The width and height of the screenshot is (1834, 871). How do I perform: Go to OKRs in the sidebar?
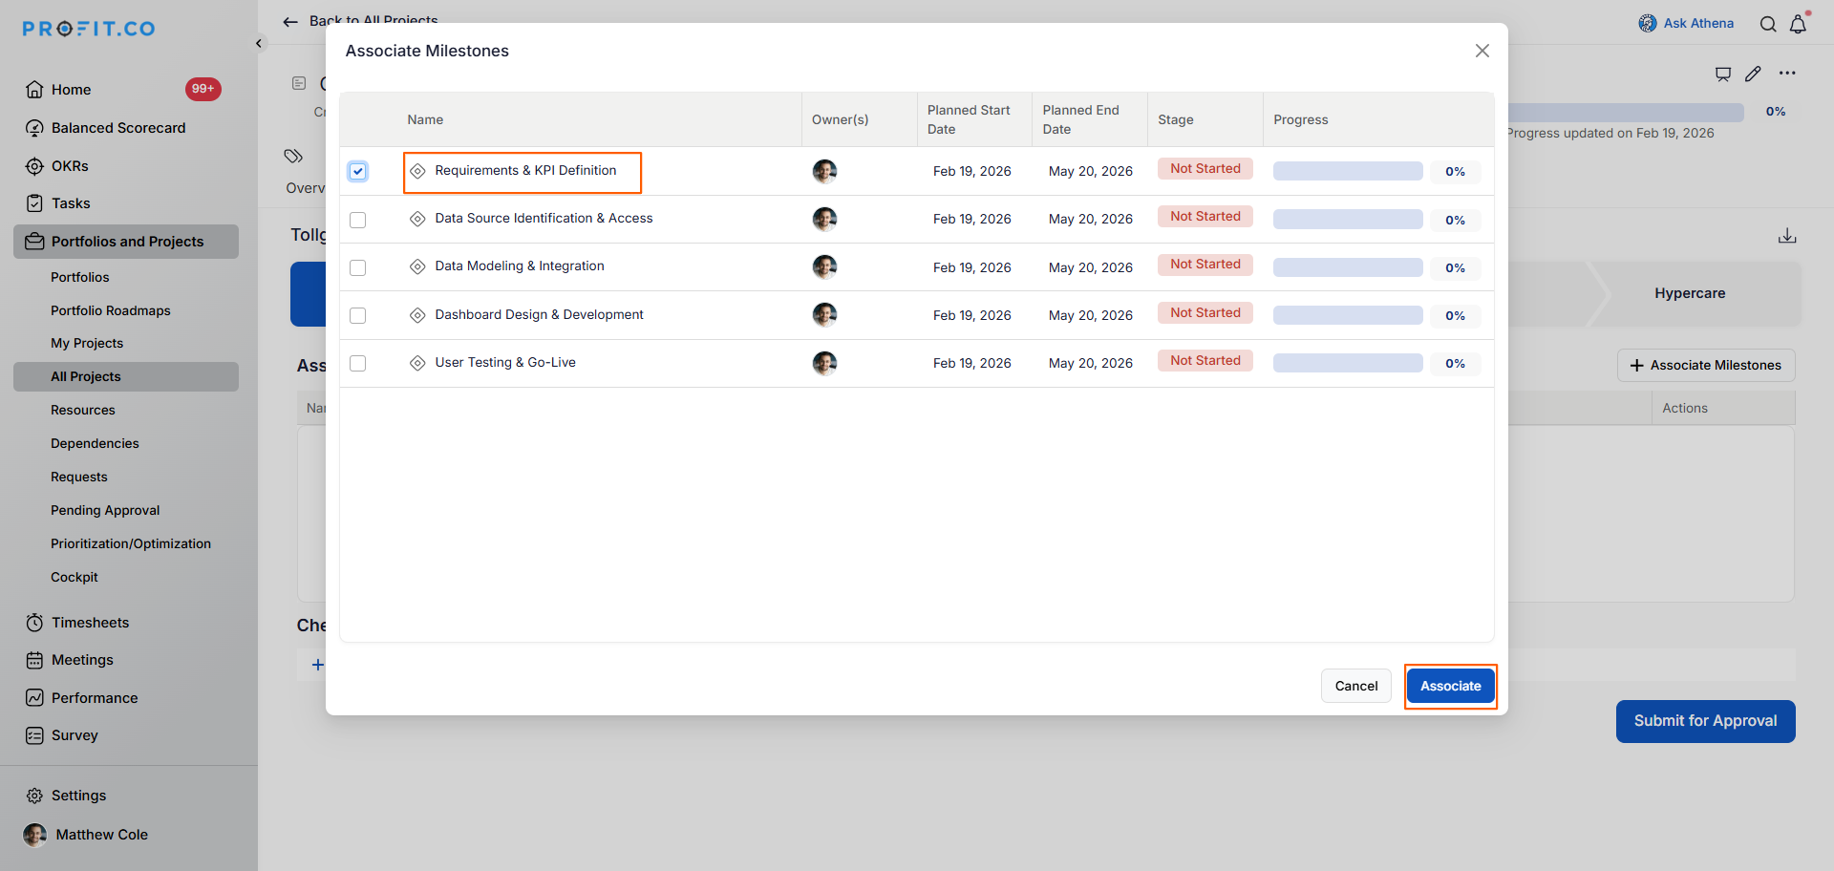69,166
